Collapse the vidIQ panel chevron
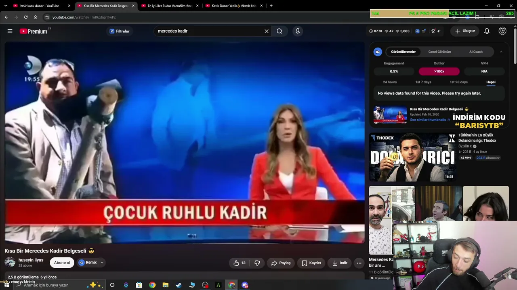The width and height of the screenshot is (517, 290). coord(501,52)
